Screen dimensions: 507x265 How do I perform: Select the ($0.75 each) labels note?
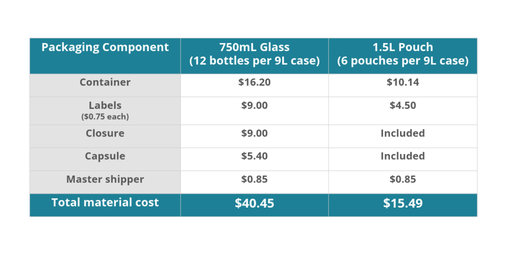point(105,117)
